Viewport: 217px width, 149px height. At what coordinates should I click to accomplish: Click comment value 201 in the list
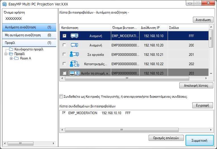191,55
